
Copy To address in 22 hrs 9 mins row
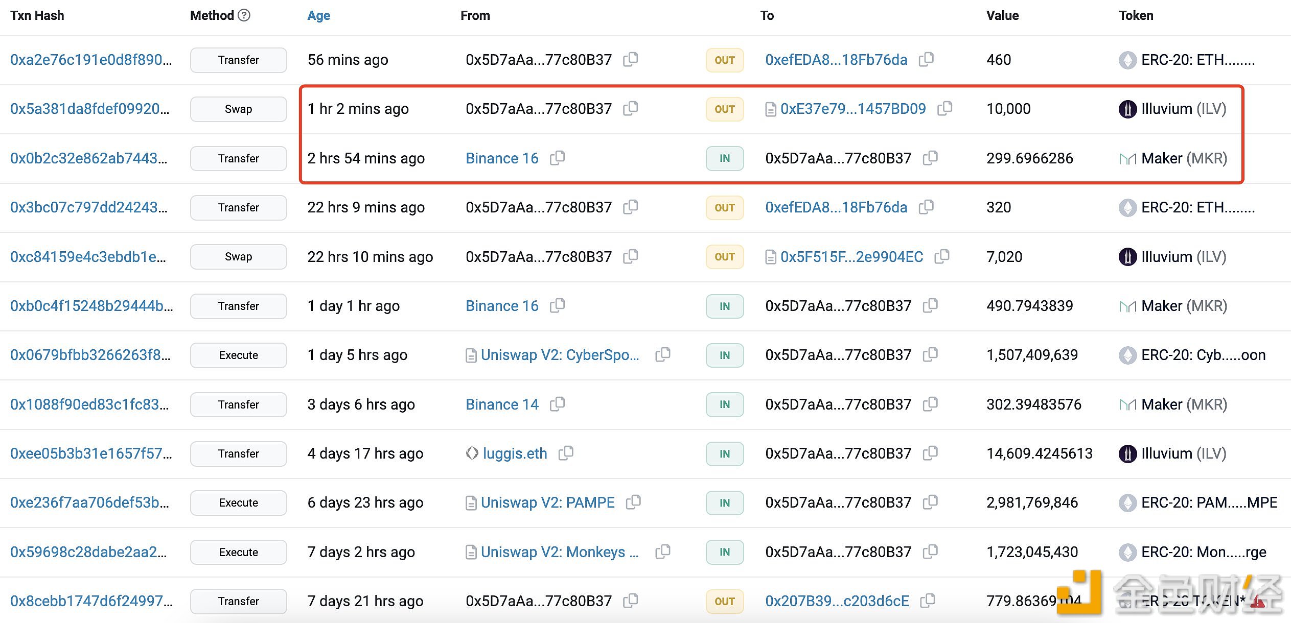coord(926,207)
